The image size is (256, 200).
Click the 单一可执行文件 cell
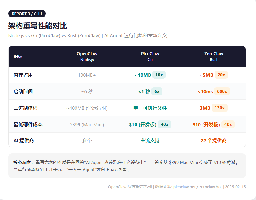(150, 108)
